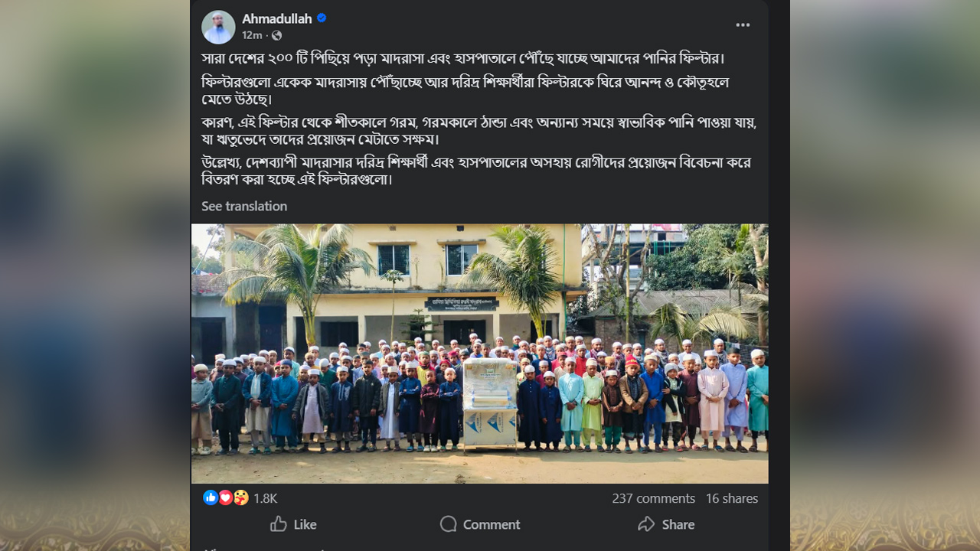The width and height of the screenshot is (980, 551).
Task: Click the first paragraph of the post text
Action: click(x=462, y=58)
